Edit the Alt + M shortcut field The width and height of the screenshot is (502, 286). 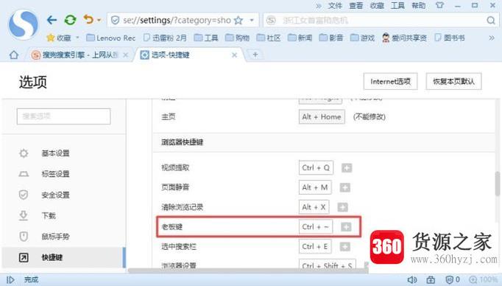[315, 187]
